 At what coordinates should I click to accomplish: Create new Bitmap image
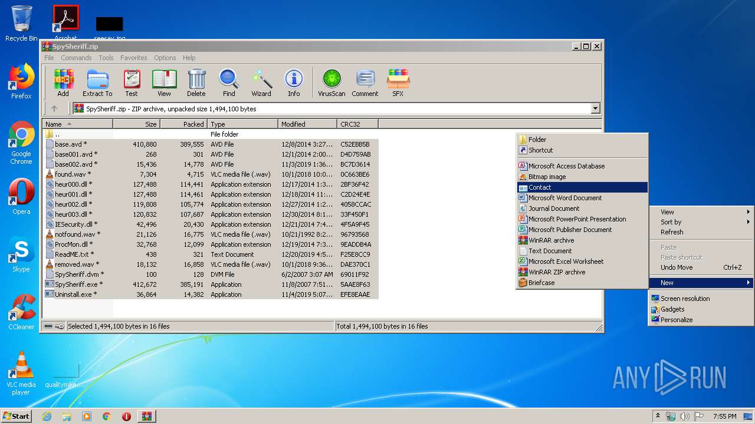582,177
